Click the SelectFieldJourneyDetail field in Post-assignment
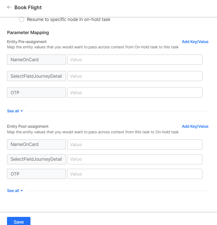217x225 pixels. pos(36,159)
